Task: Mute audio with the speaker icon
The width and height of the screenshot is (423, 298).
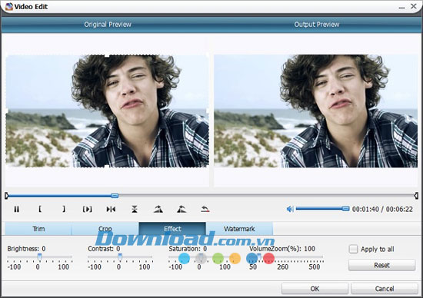Action: (290, 209)
